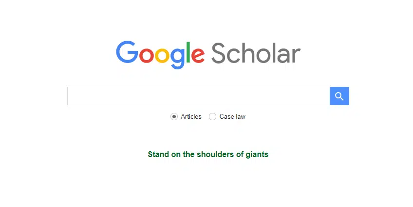
Task: Click inside the Scholar search text box
Action: (x=199, y=96)
